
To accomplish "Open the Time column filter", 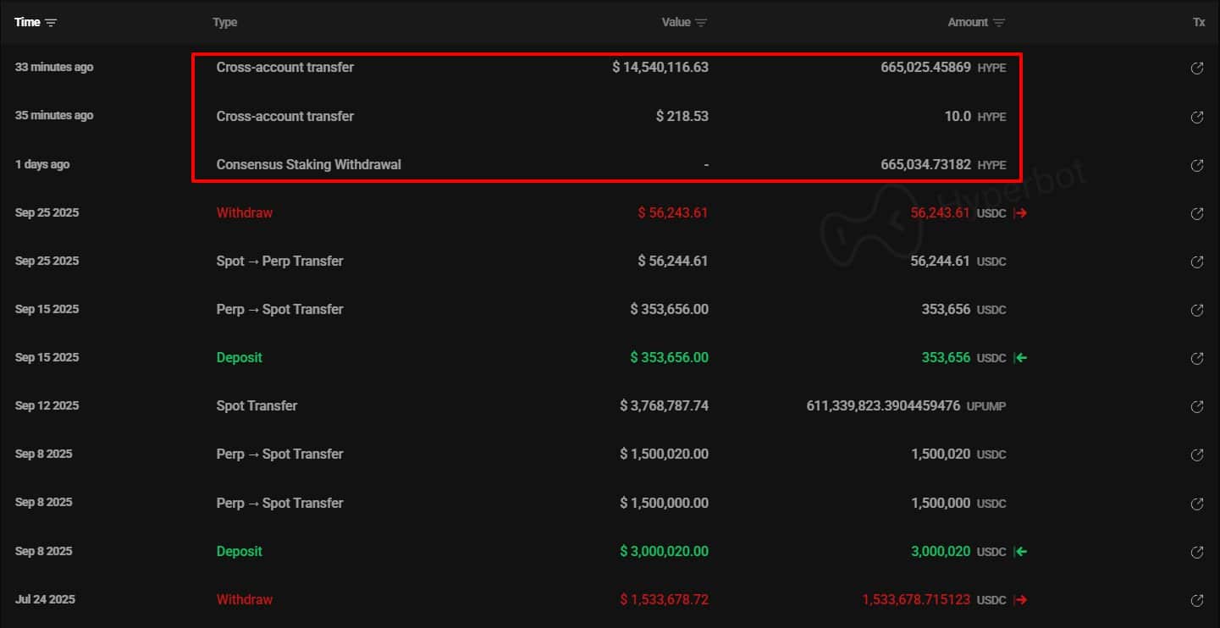I will point(50,22).
